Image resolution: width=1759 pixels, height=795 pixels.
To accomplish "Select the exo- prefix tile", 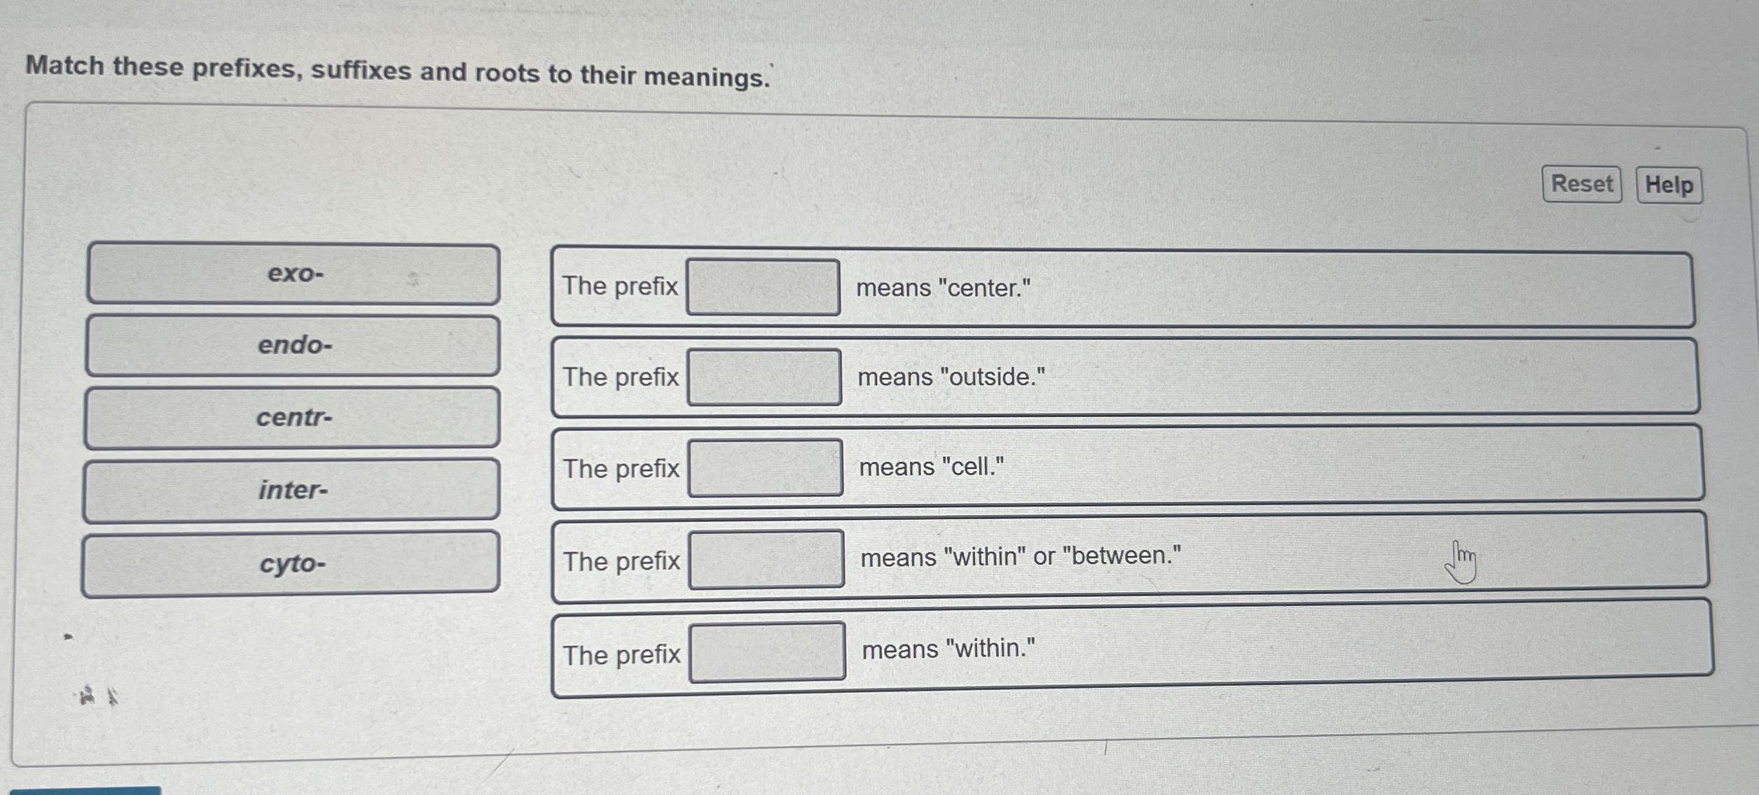I will 293,275.
